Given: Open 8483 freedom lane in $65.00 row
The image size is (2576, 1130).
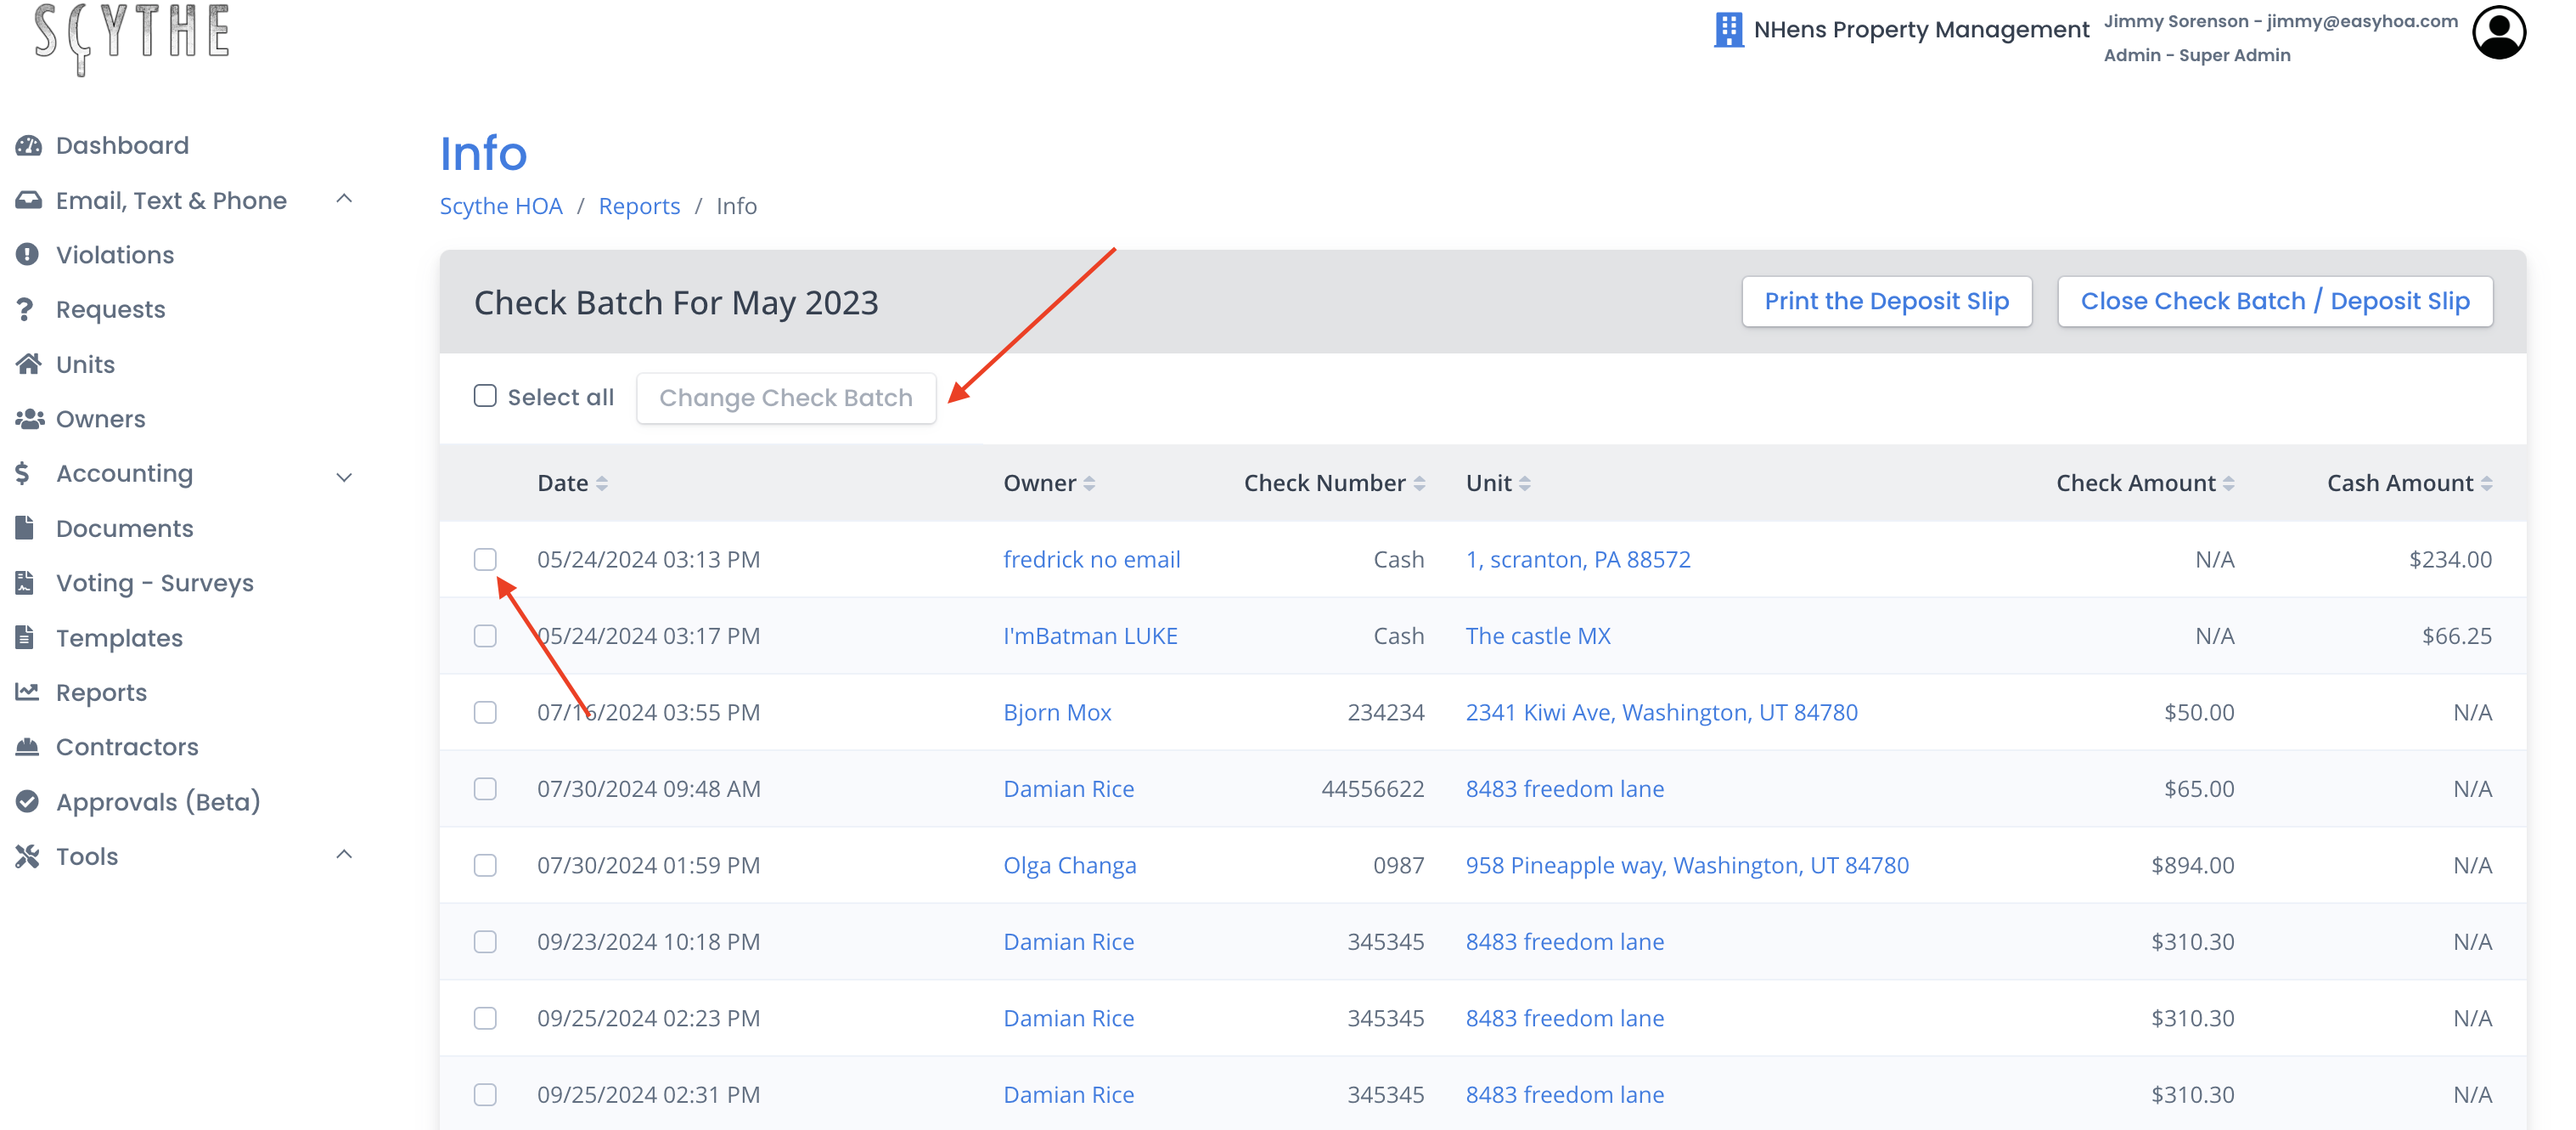Looking at the screenshot, I should click(x=1565, y=788).
